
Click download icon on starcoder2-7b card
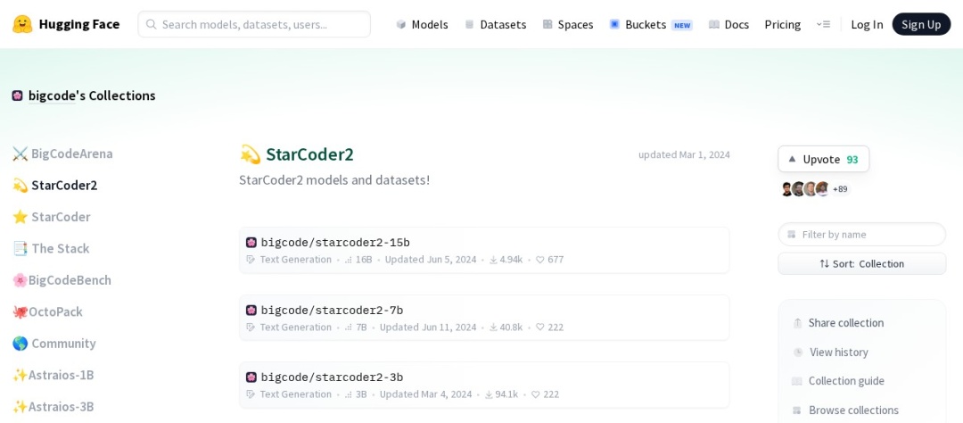coord(493,328)
